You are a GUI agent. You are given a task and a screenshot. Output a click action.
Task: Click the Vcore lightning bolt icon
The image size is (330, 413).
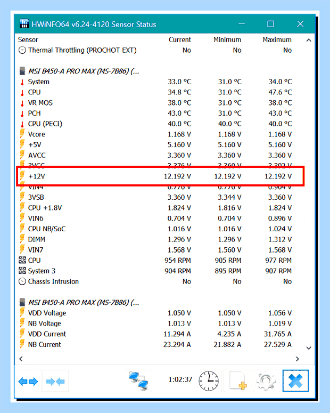point(22,134)
